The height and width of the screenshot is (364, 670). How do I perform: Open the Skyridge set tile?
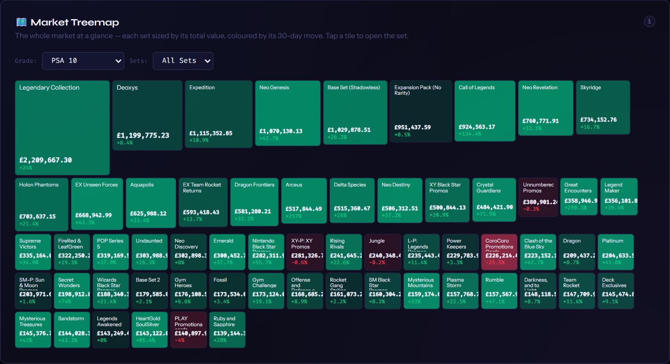(x=603, y=107)
